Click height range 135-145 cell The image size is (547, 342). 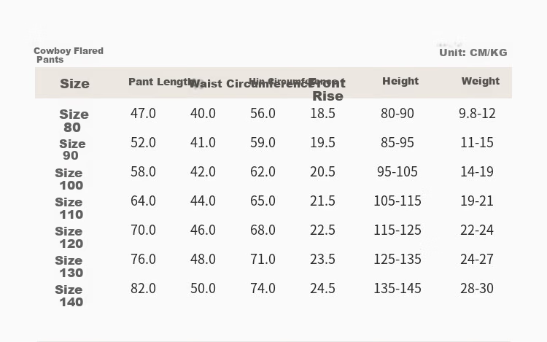pos(397,288)
